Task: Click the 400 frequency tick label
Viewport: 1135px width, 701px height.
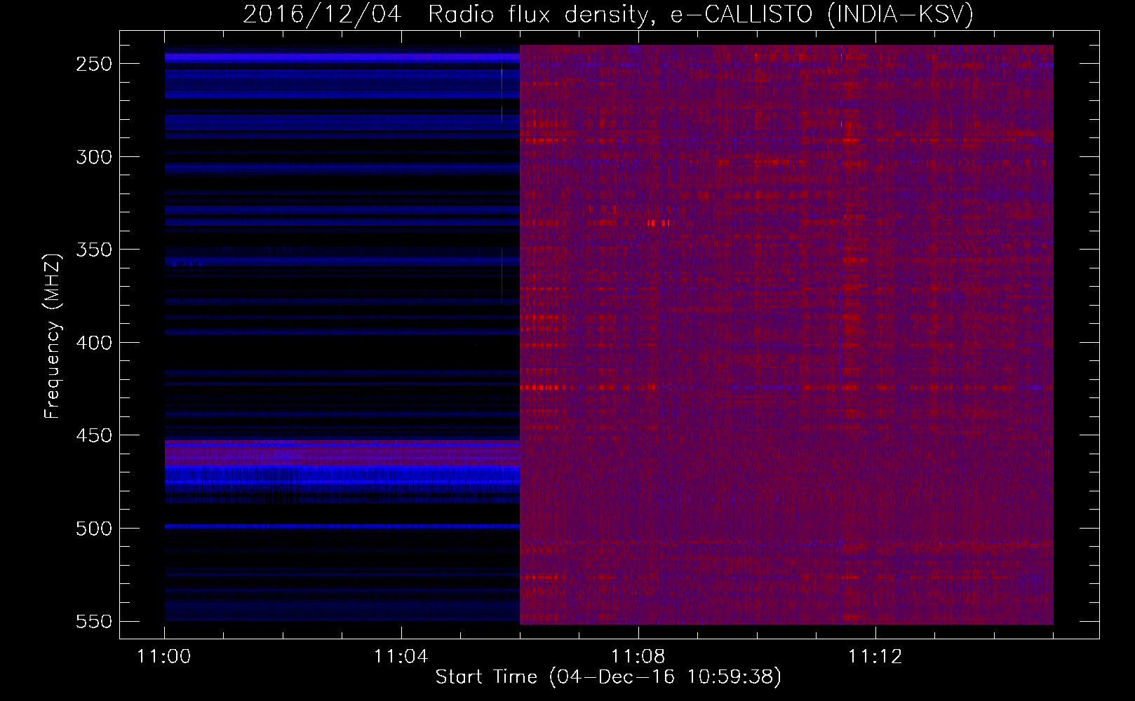Action: (94, 343)
